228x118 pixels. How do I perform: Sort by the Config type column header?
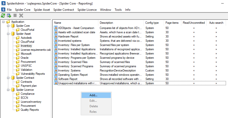point(154,23)
